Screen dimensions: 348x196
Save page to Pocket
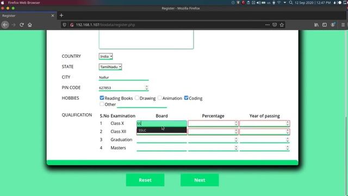[275, 24]
